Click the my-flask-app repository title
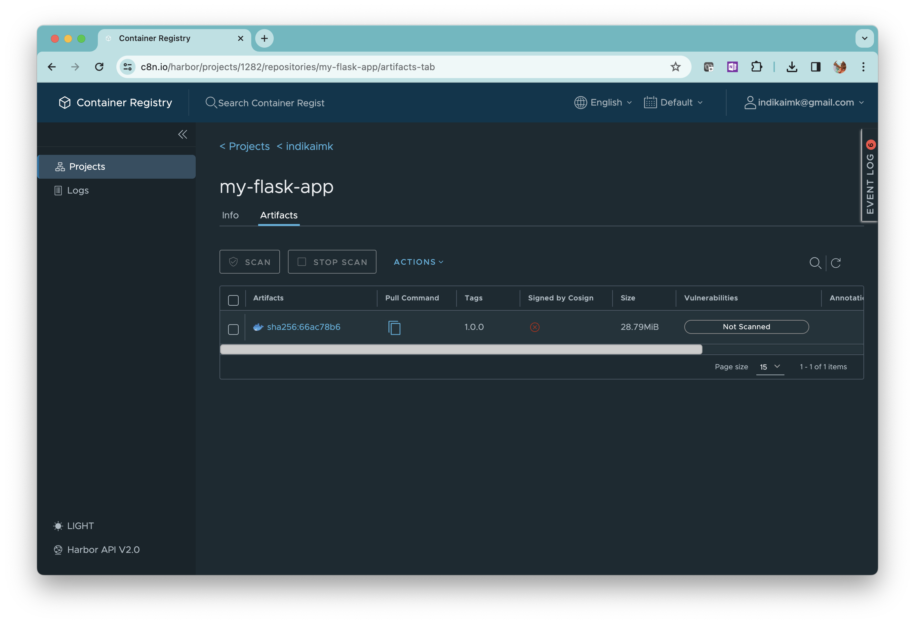This screenshot has height=624, width=915. (x=276, y=187)
